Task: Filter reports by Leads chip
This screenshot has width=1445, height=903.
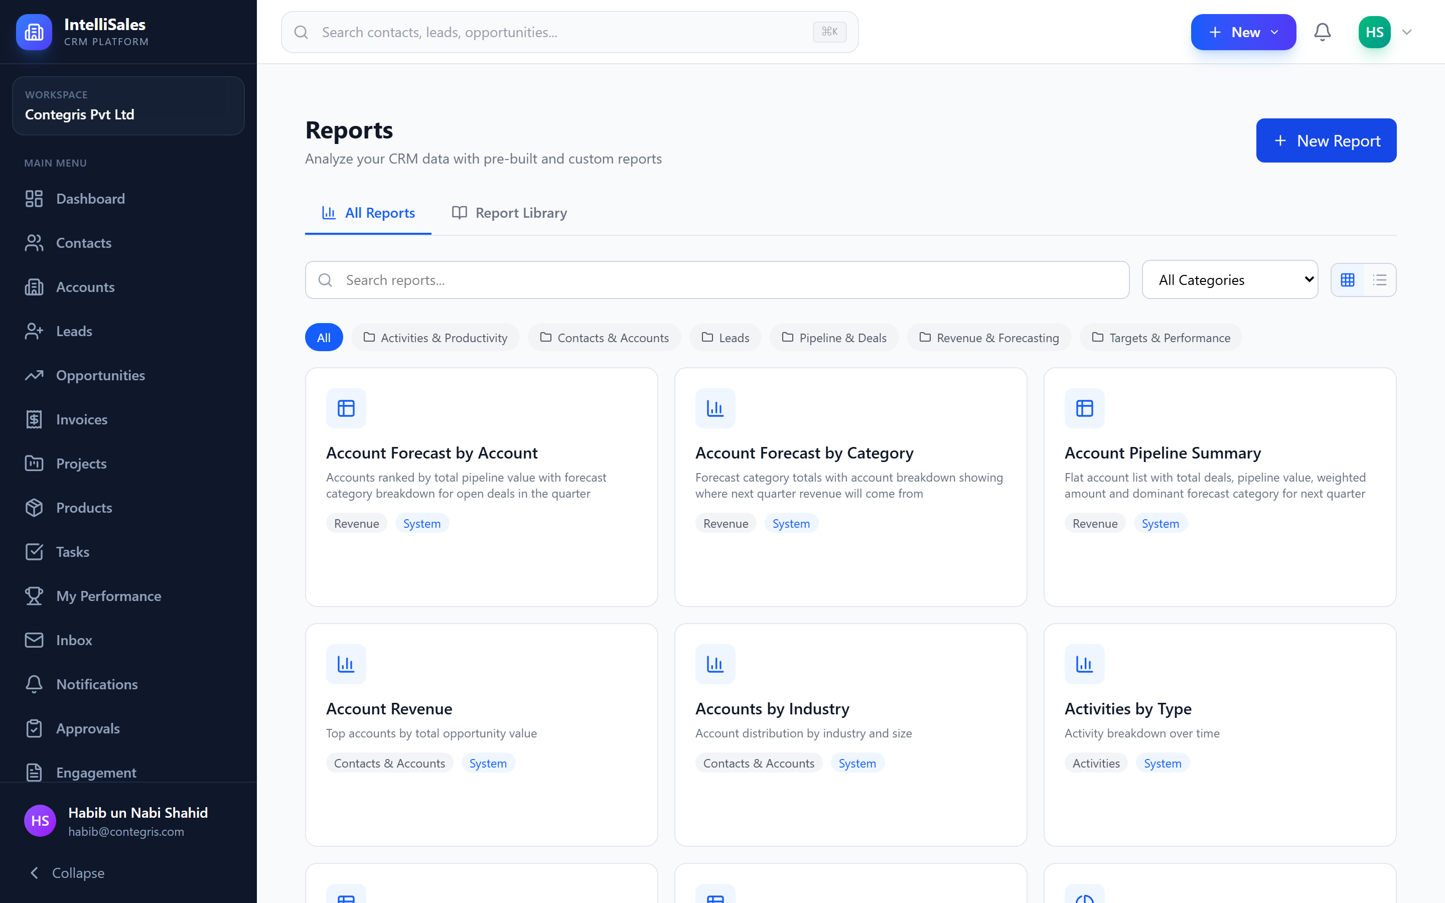Action: (x=725, y=338)
